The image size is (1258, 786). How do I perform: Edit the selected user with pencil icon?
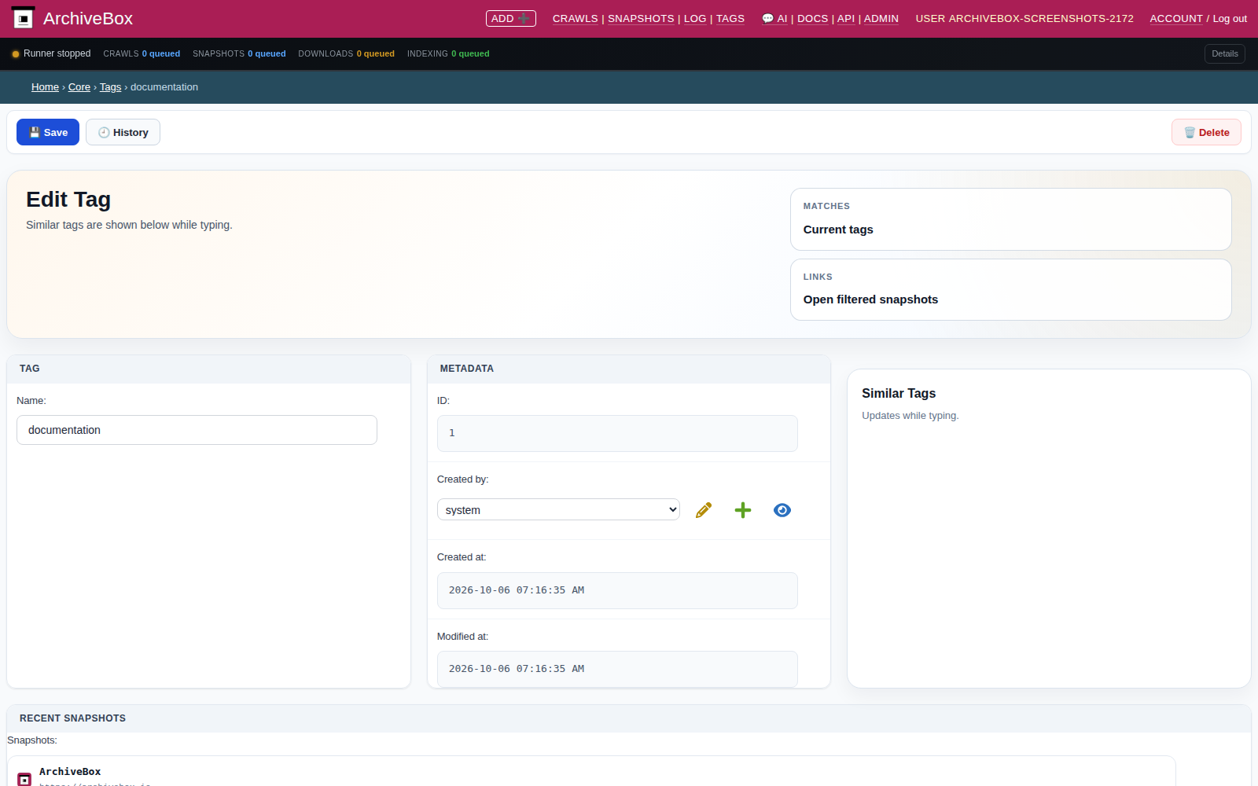coord(704,510)
